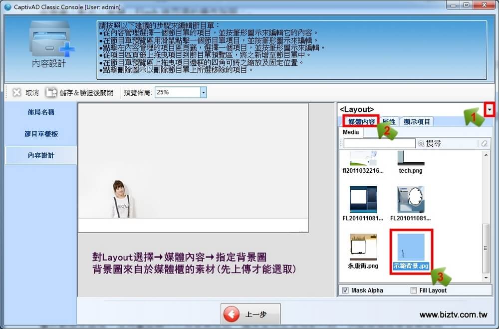The image size is (499, 329).
Task: Click the 取消 cancel icon
Action: point(17,92)
